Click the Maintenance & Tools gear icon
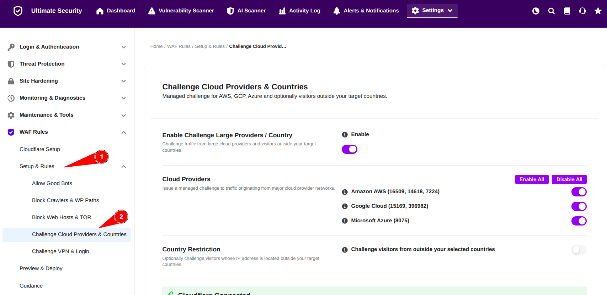The height and width of the screenshot is (295, 607). (x=11, y=115)
